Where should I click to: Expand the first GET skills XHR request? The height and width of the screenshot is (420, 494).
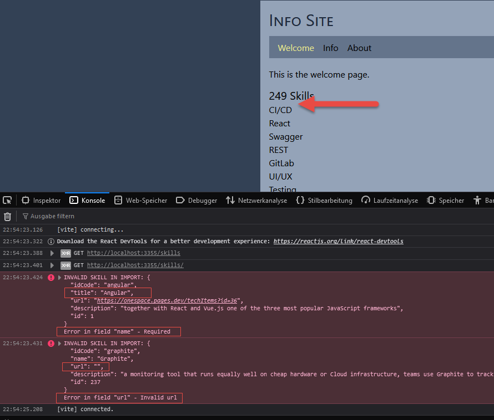[x=52, y=253]
